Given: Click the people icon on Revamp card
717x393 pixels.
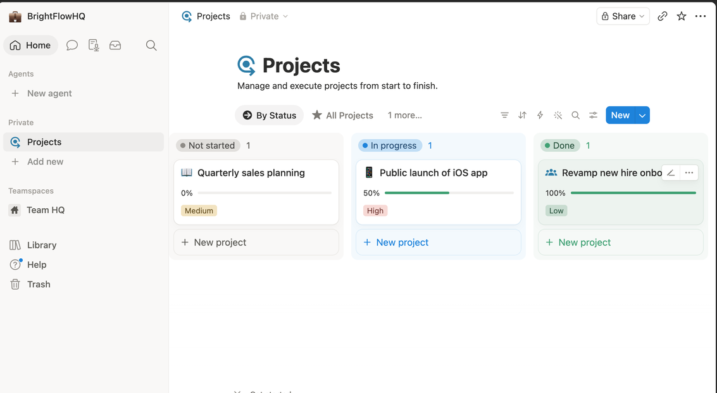Looking at the screenshot, I should coord(551,173).
